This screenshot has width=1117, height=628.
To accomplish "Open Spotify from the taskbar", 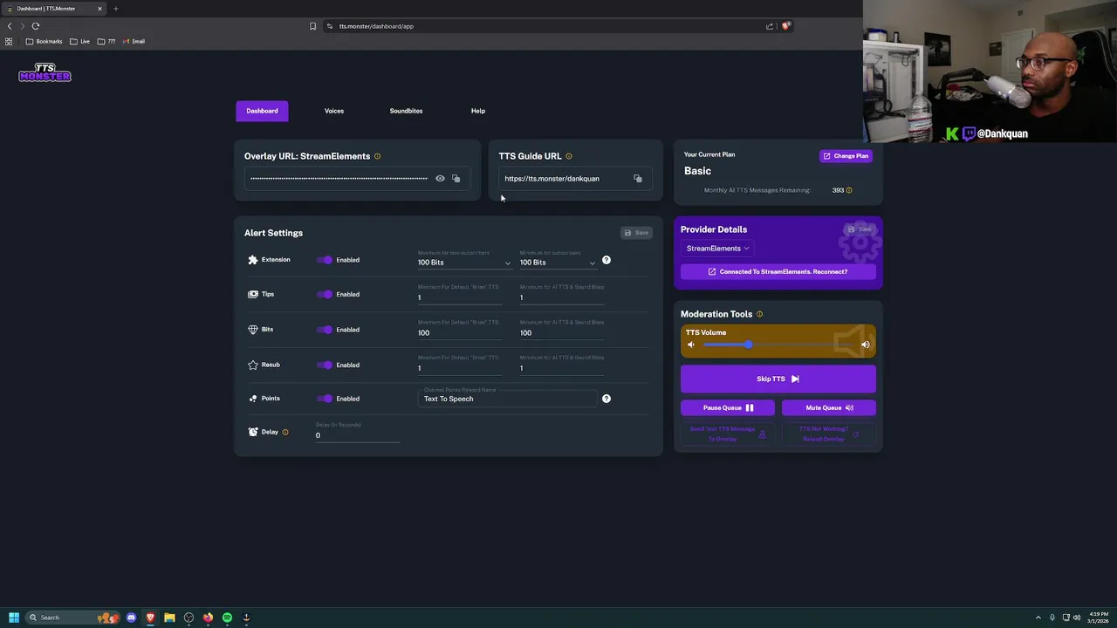I will 227,618.
